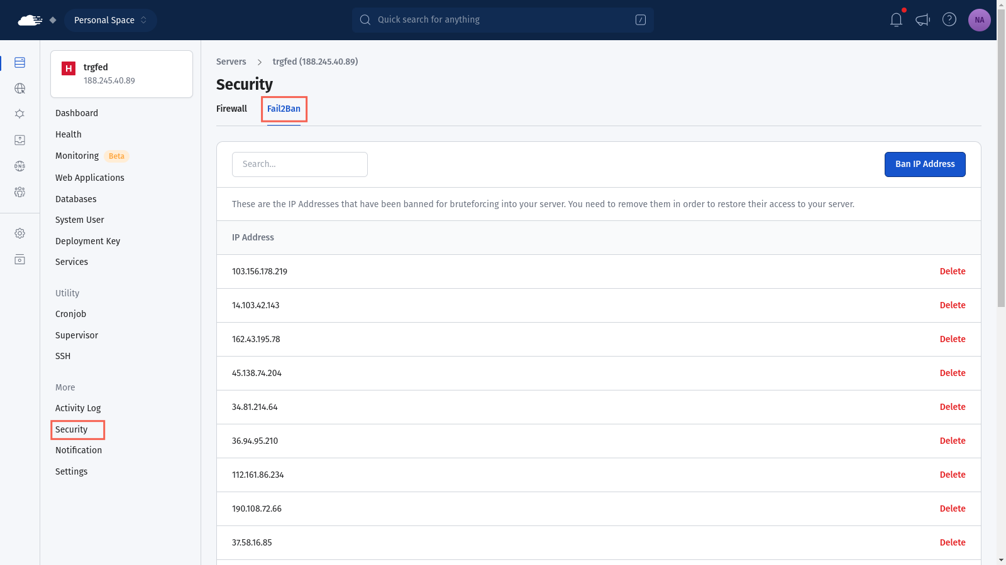The image size is (1006, 565).
Task: Click the megaphone announcements icon
Action: click(922, 20)
